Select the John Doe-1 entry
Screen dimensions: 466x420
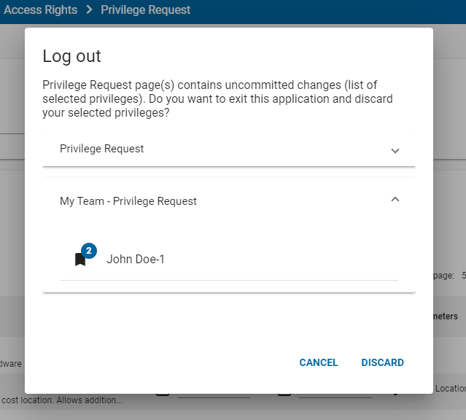click(x=136, y=259)
